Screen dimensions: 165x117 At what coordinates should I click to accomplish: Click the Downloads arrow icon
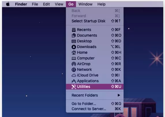[x=74, y=47]
